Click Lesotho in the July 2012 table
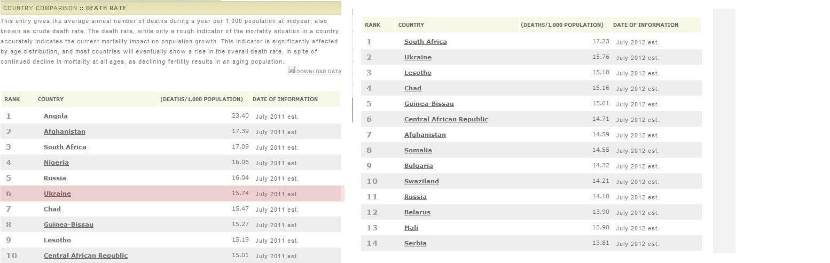This screenshot has width=830, height=263. point(418,73)
